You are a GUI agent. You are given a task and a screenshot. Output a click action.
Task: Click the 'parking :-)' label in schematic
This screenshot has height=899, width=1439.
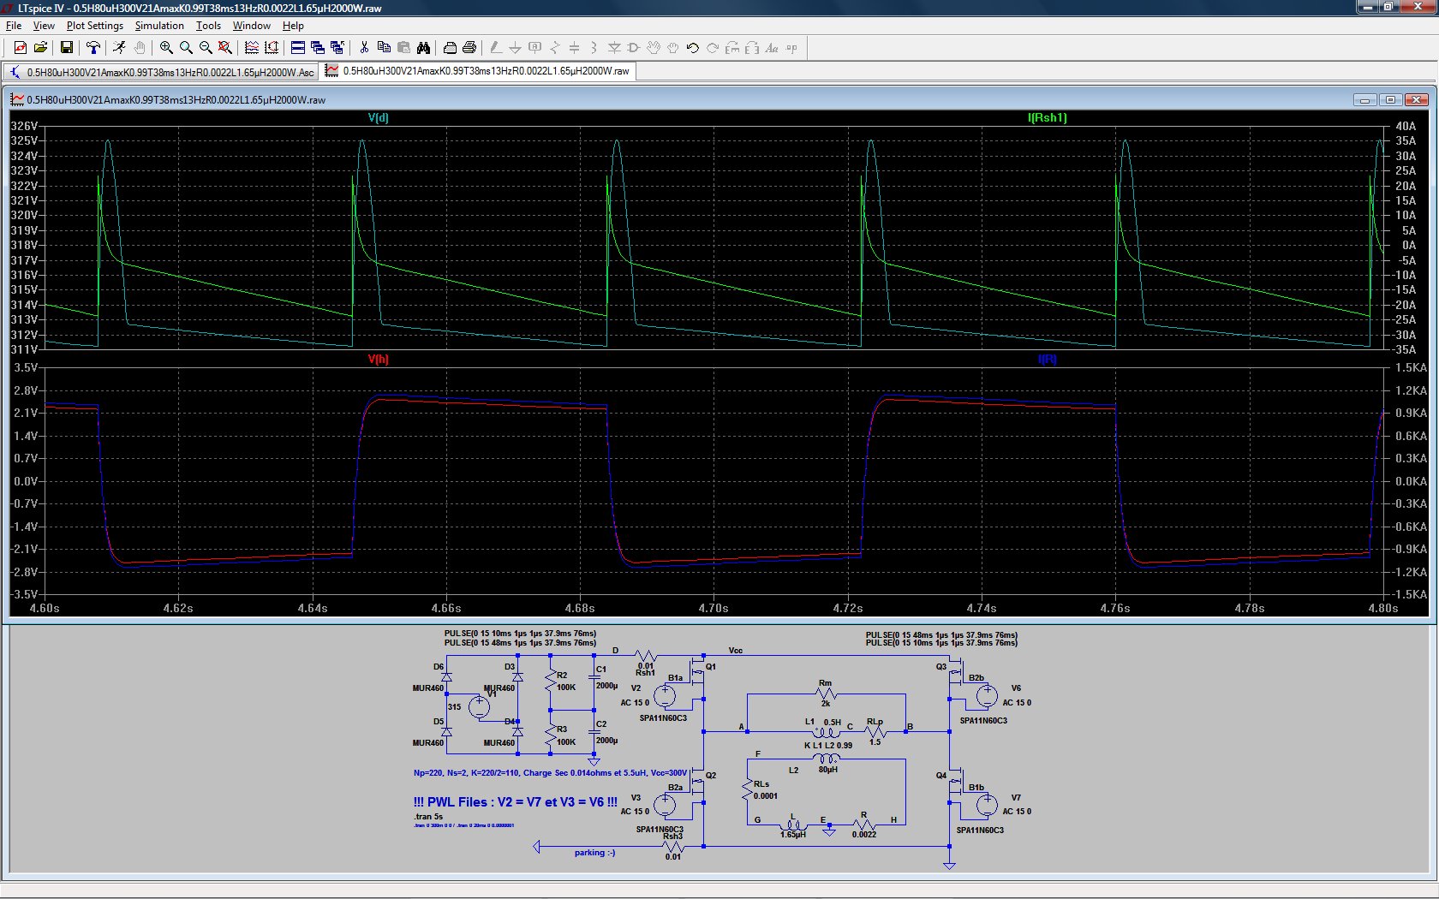[x=594, y=853]
